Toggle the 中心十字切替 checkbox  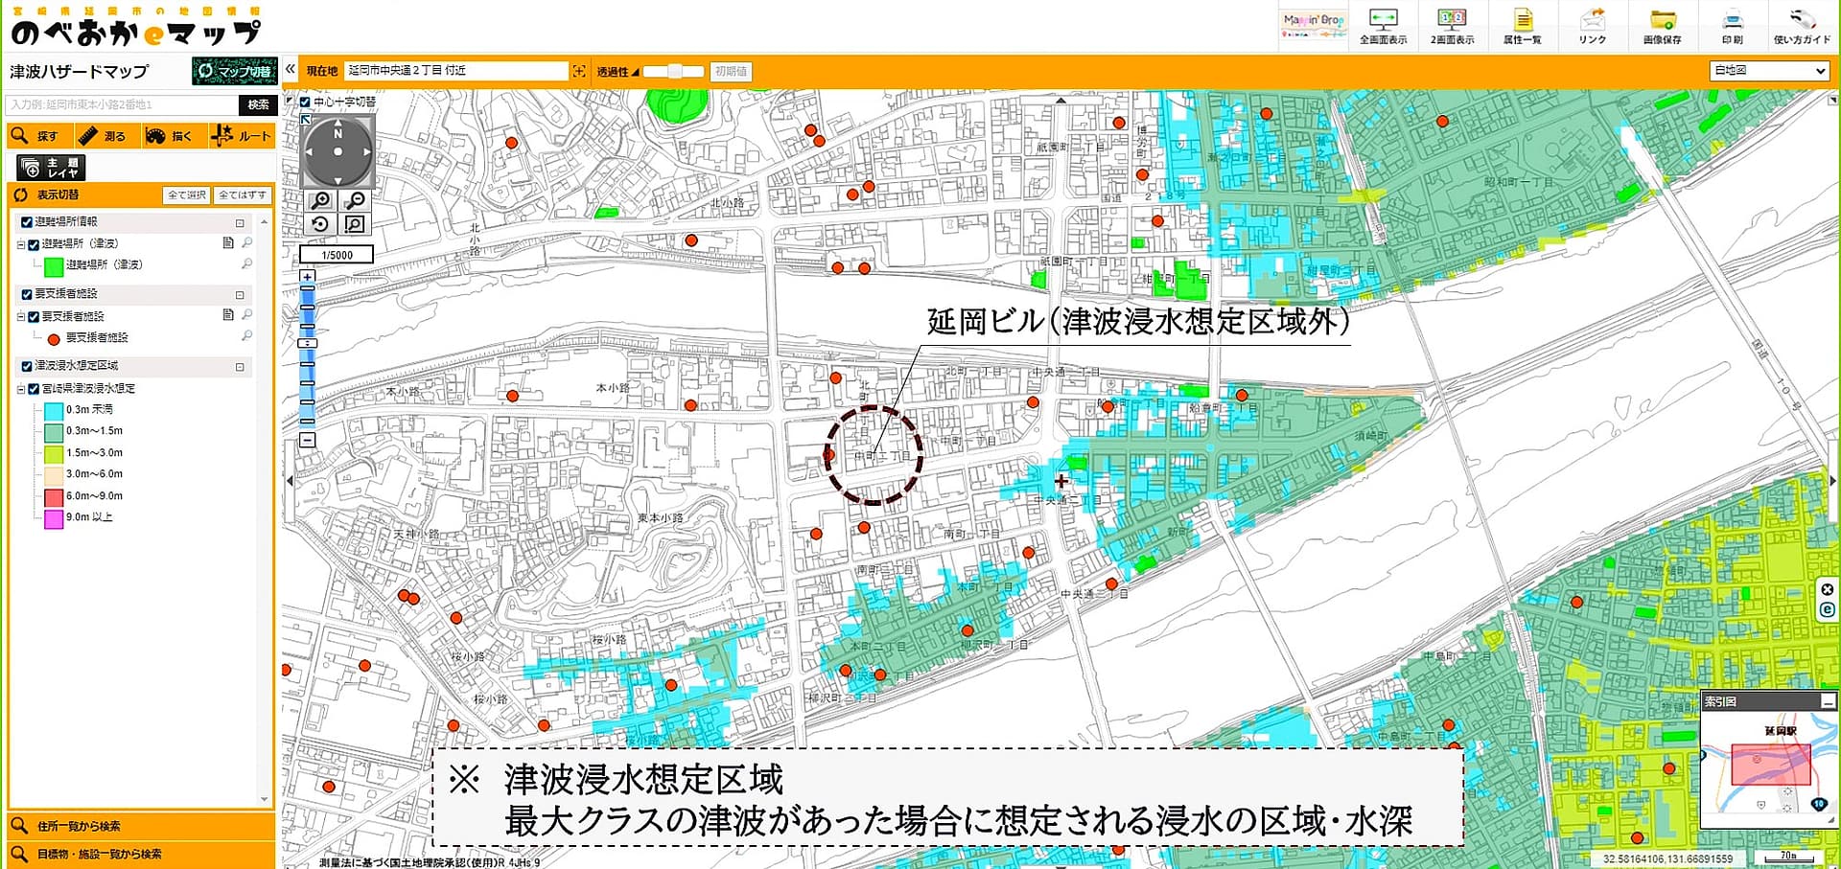click(x=305, y=102)
